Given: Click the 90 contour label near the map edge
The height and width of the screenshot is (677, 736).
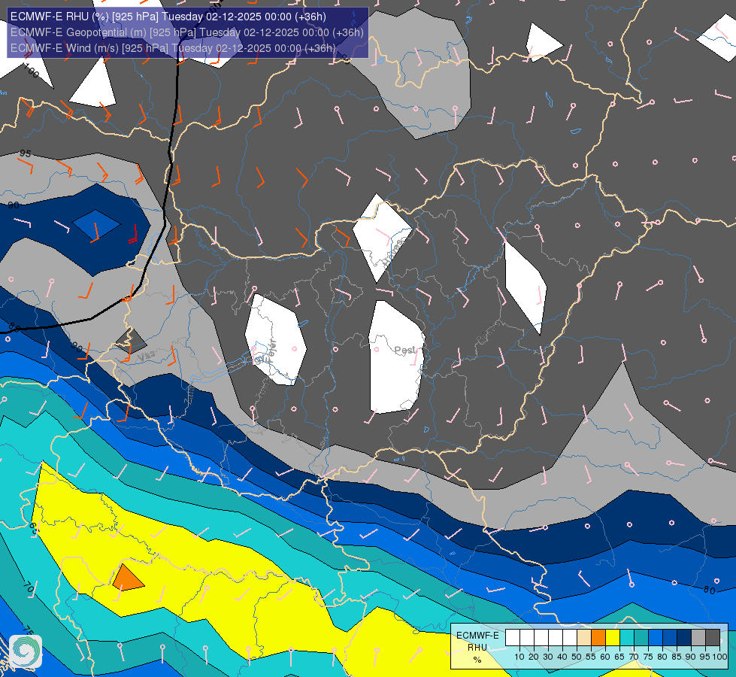Looking at the screenshot, I should point(14,205).
